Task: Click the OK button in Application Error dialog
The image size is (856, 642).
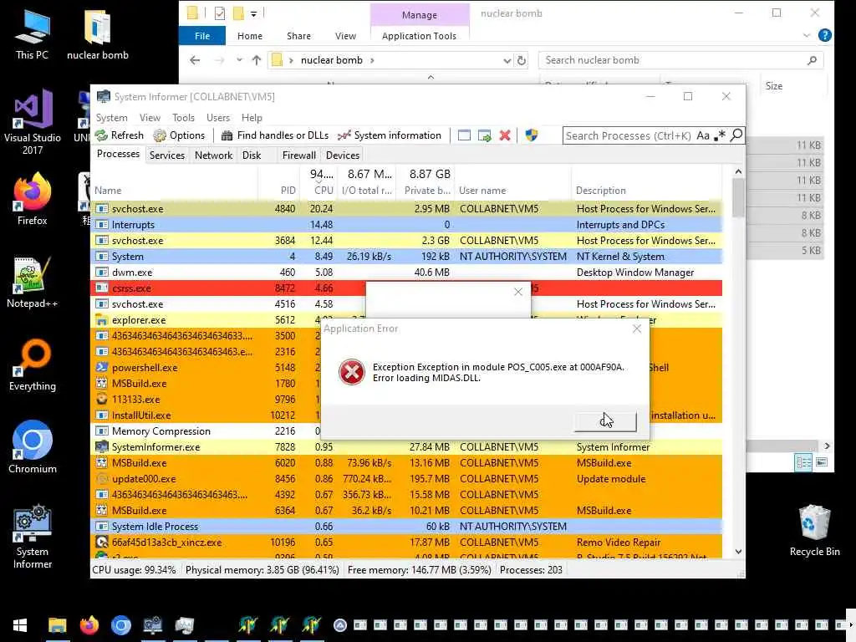Action: click(x=605, y=421)
